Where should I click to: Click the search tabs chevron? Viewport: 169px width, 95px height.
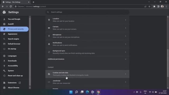(x=149, y=2)
